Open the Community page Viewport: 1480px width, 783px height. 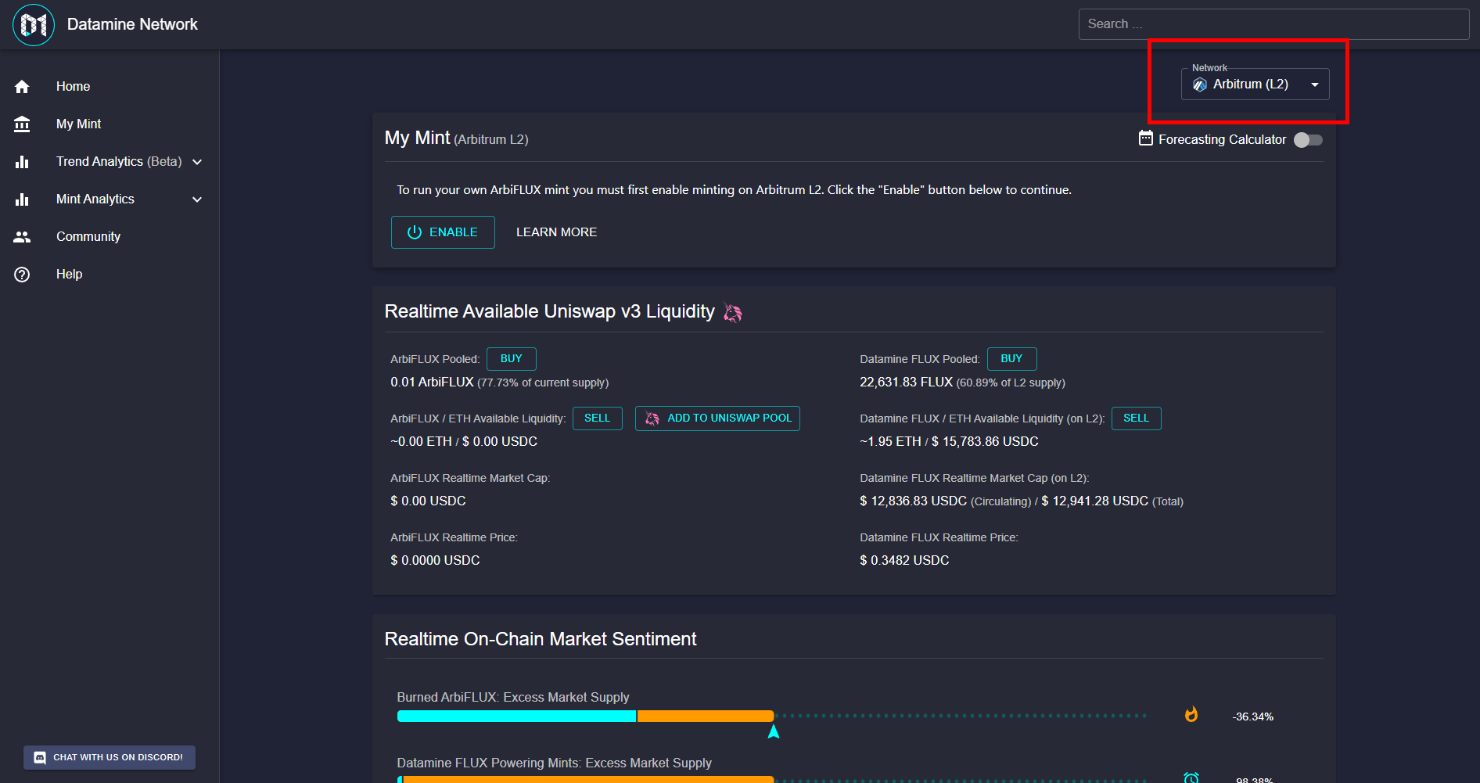[x=110, y=237]
